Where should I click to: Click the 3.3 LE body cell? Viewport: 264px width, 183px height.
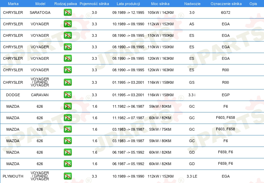(x=192, y=176)
